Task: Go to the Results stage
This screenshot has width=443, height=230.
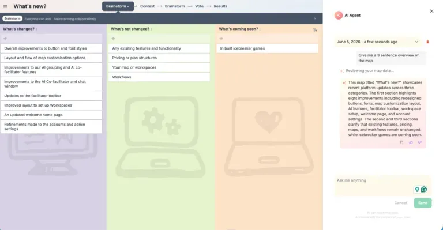Action: click(x=220, y=6)
